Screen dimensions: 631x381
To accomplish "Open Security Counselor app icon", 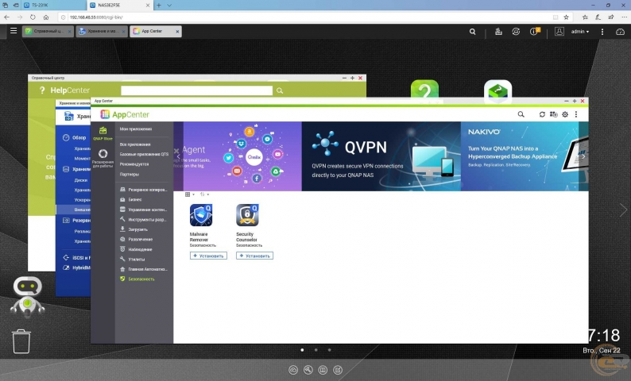I will [247, 215].
